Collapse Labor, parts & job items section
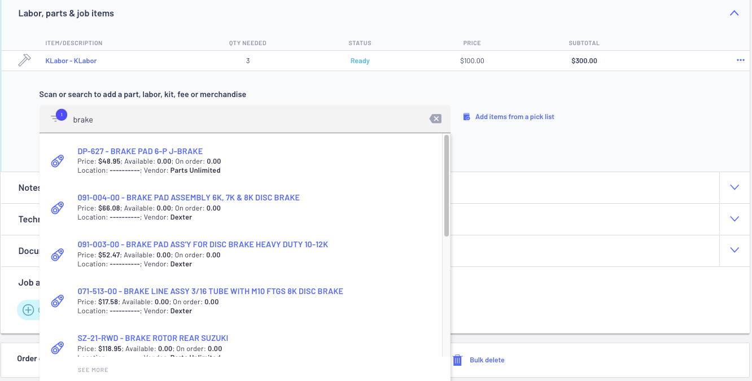Image resolution: width=752 pixels, height=381 pixels. coord(734,13)
